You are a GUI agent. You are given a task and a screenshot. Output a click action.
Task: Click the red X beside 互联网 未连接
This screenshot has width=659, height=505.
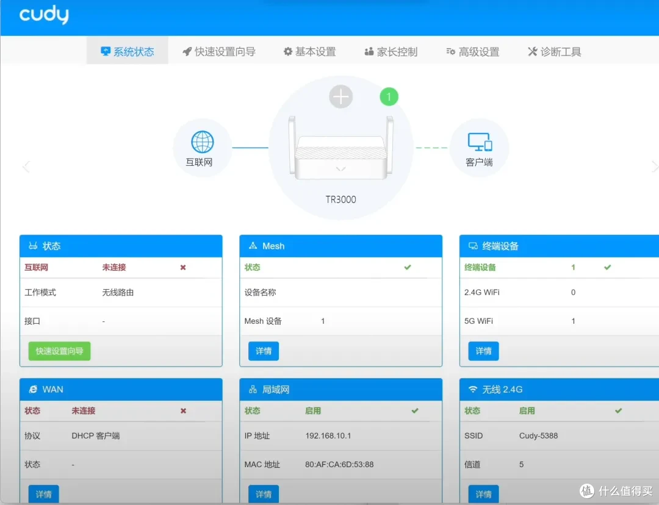[x=183, y=267]
